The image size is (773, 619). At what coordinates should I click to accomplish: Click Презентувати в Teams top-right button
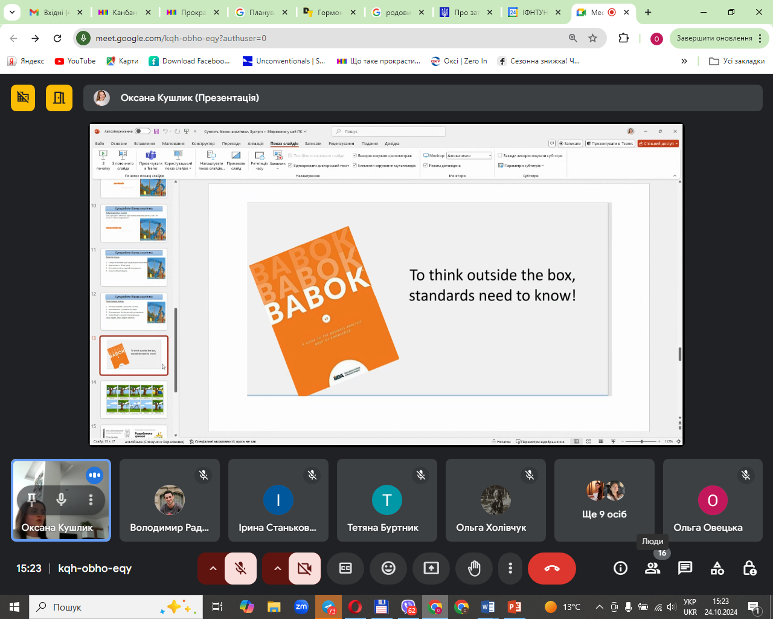point(610,143)
